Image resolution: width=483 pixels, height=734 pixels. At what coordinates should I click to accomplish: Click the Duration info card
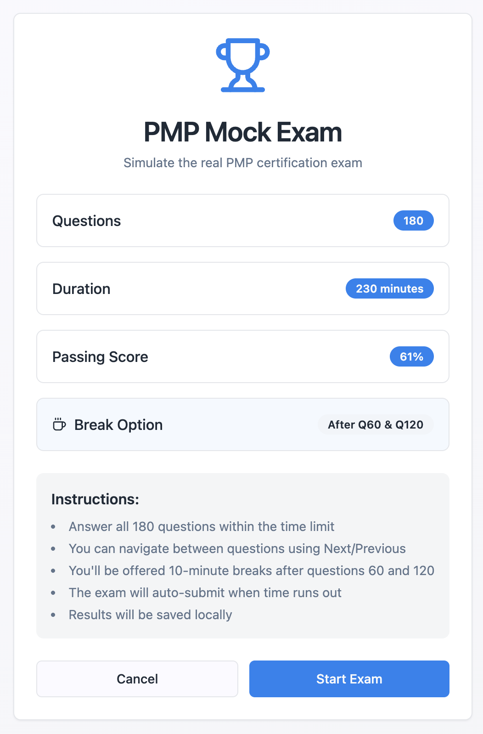(242, 288)
